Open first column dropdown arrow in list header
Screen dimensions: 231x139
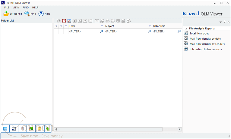point(56,26)
